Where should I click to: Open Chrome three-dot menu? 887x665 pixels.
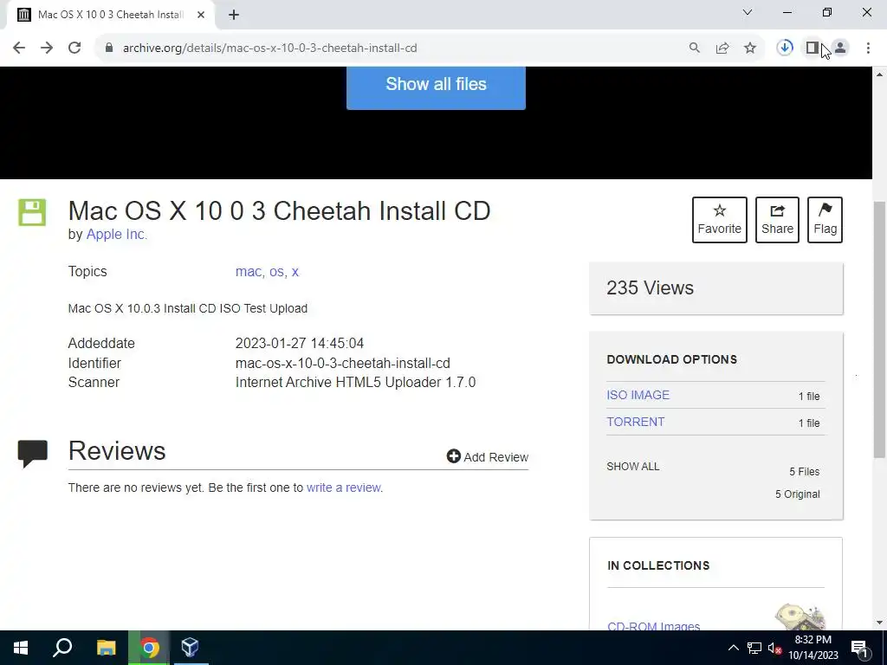[x=868, y=48]
